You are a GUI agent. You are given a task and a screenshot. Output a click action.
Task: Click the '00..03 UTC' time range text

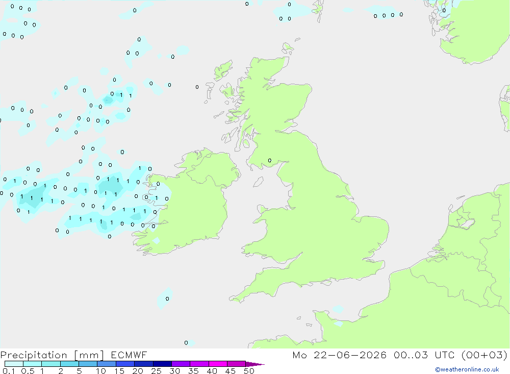pos(424,355)
